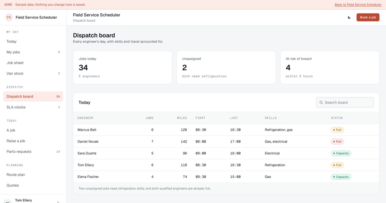Open SLA clocks in the sidebar
Image resolution: width=386 pixels, height=203 pixels.
pos(33,107)
